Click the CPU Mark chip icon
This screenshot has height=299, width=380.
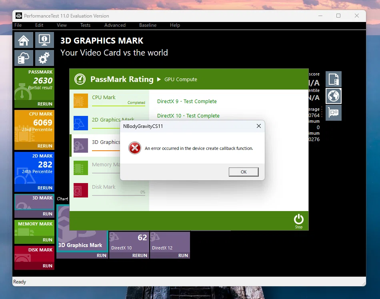click(81, 101)
